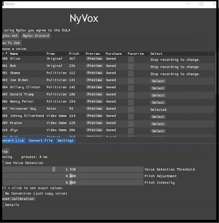
Task: Click the Voice Detection Threshold slider
Action: pos(72,169)
